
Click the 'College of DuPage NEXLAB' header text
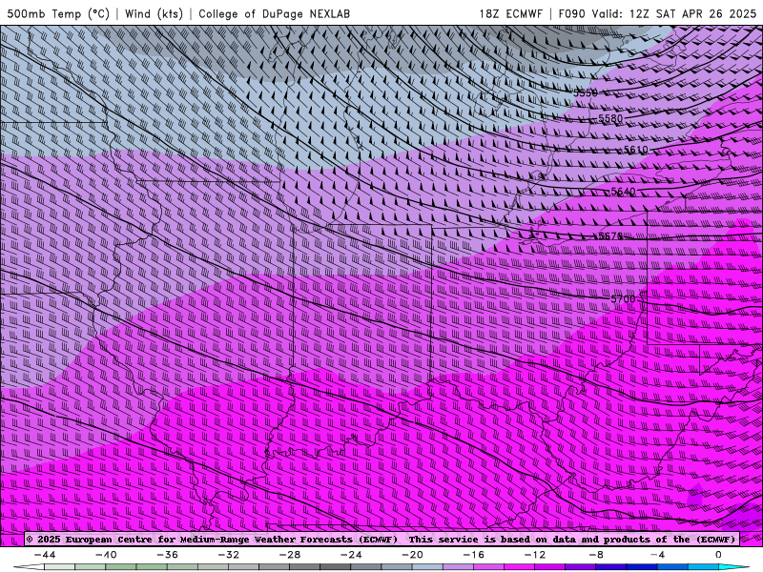coord(274,13)
